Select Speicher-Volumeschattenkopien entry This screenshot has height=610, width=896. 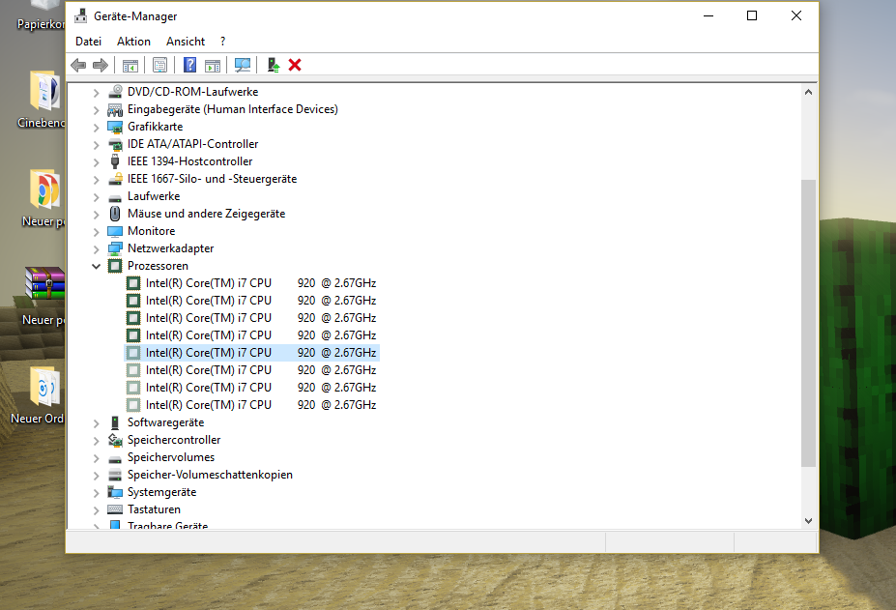[x=210, y=475]
